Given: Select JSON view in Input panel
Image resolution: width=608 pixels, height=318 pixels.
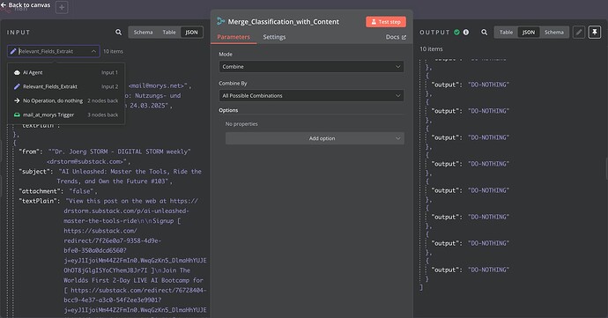Looking at the screenshot, I should (191, 33).
